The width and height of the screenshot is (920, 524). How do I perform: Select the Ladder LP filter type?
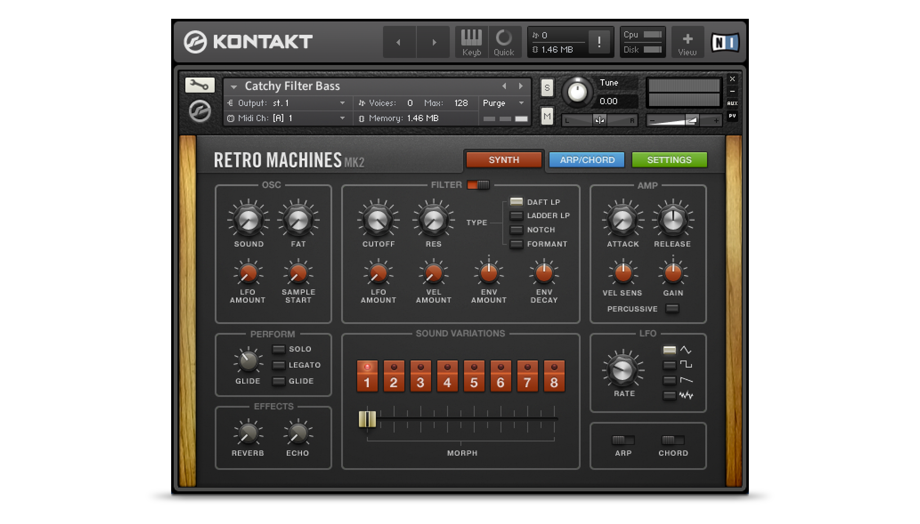tap(516, 216)
